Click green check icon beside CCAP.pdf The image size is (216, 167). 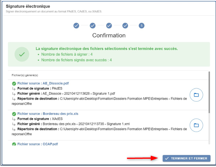point(14,144)
